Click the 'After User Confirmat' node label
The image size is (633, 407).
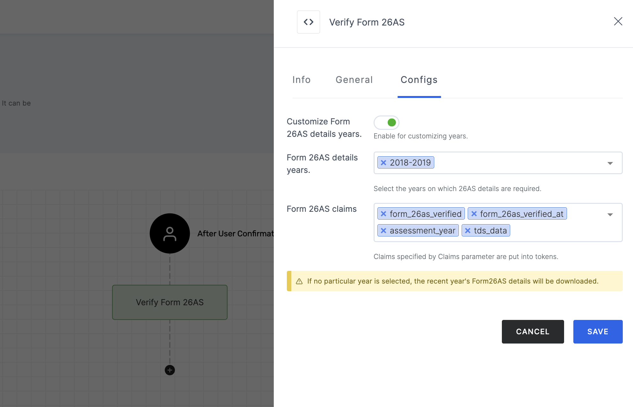tap(235, 234)
